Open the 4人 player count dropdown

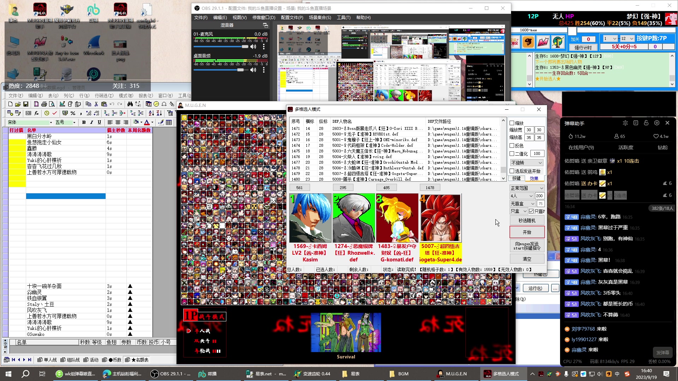pos(522,196)
